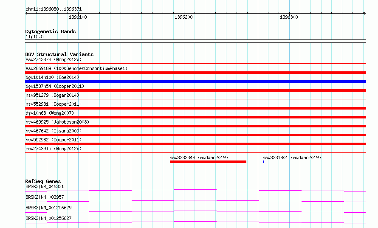Select transcript BRSK2|NM_001256629
The width and height of the screenshot is (378, 228).
[48, 208]
